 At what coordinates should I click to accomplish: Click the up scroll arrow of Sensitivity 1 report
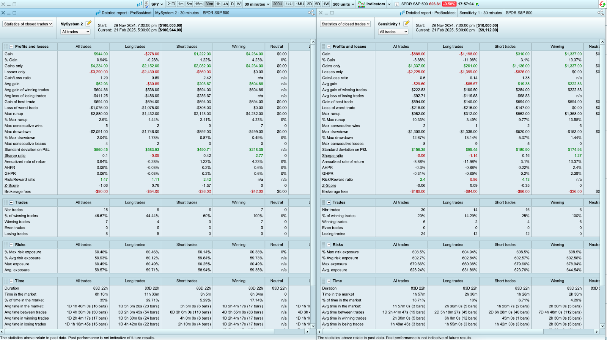point(602,42)
